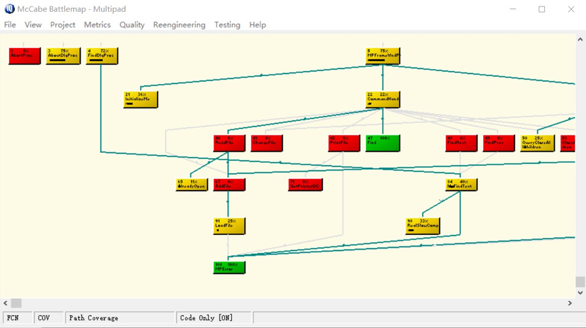Select the red PrintFile node
Screen dimensions: 586x328
click(344, 143)
